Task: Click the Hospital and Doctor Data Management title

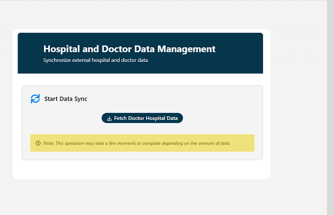Action: click(129, 49)
